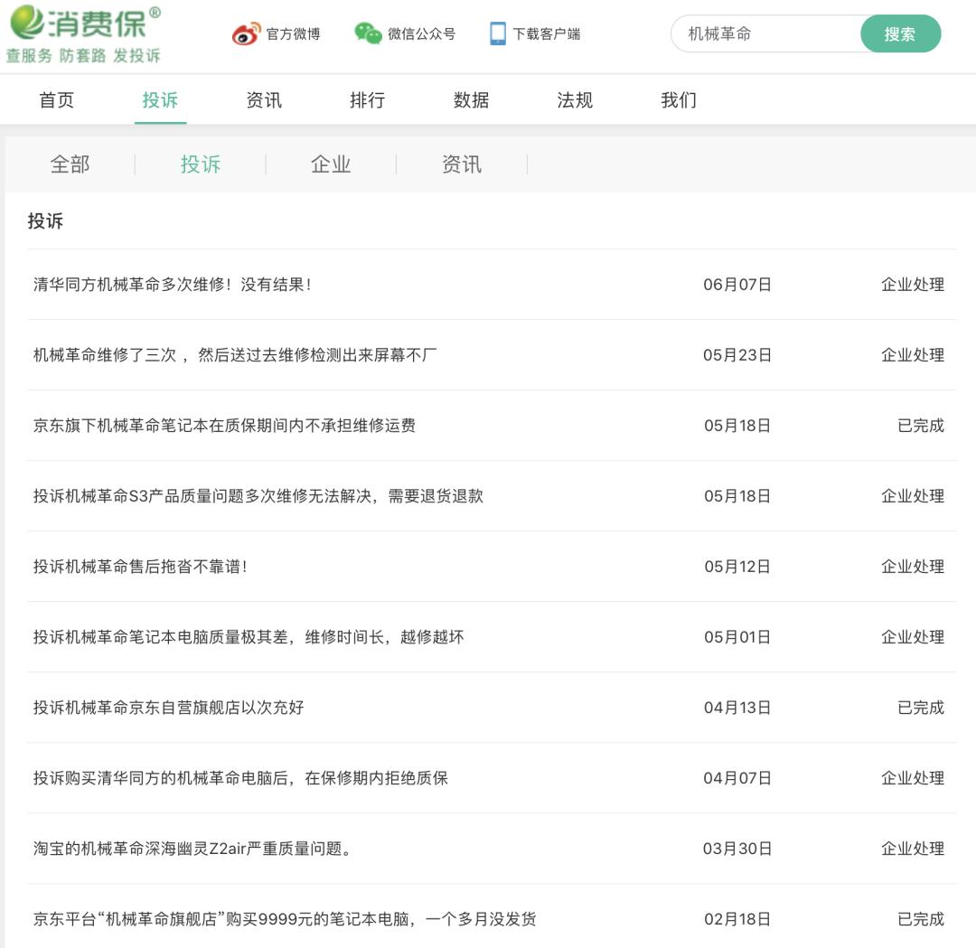Open complaint 投诉机械革命笔记本电脑质量极其差
The height and width of the screenshot is (948, 976).
[249, 637]
